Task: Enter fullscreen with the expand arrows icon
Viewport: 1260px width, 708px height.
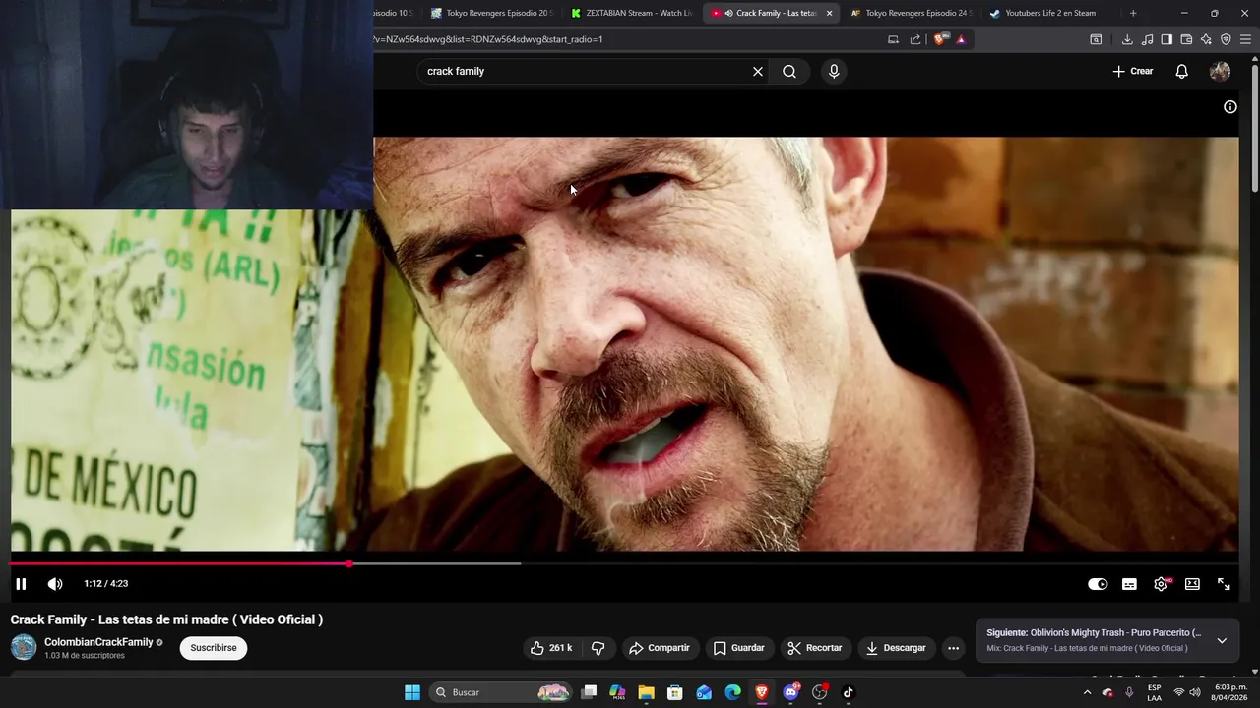Action: [1224, 584]
